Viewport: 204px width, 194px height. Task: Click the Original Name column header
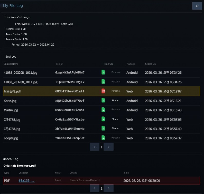11,64
